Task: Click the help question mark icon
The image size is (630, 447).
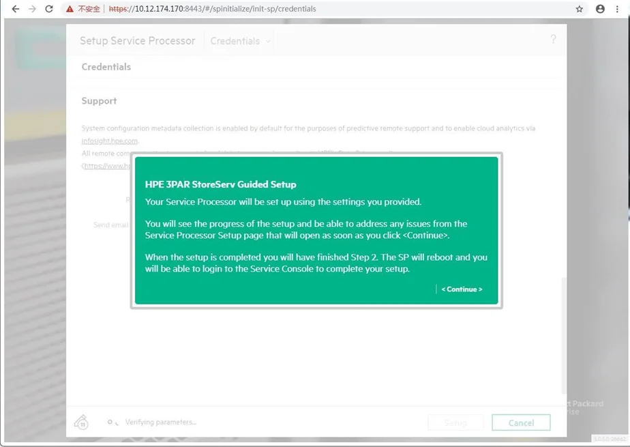Action: (553, 39)
